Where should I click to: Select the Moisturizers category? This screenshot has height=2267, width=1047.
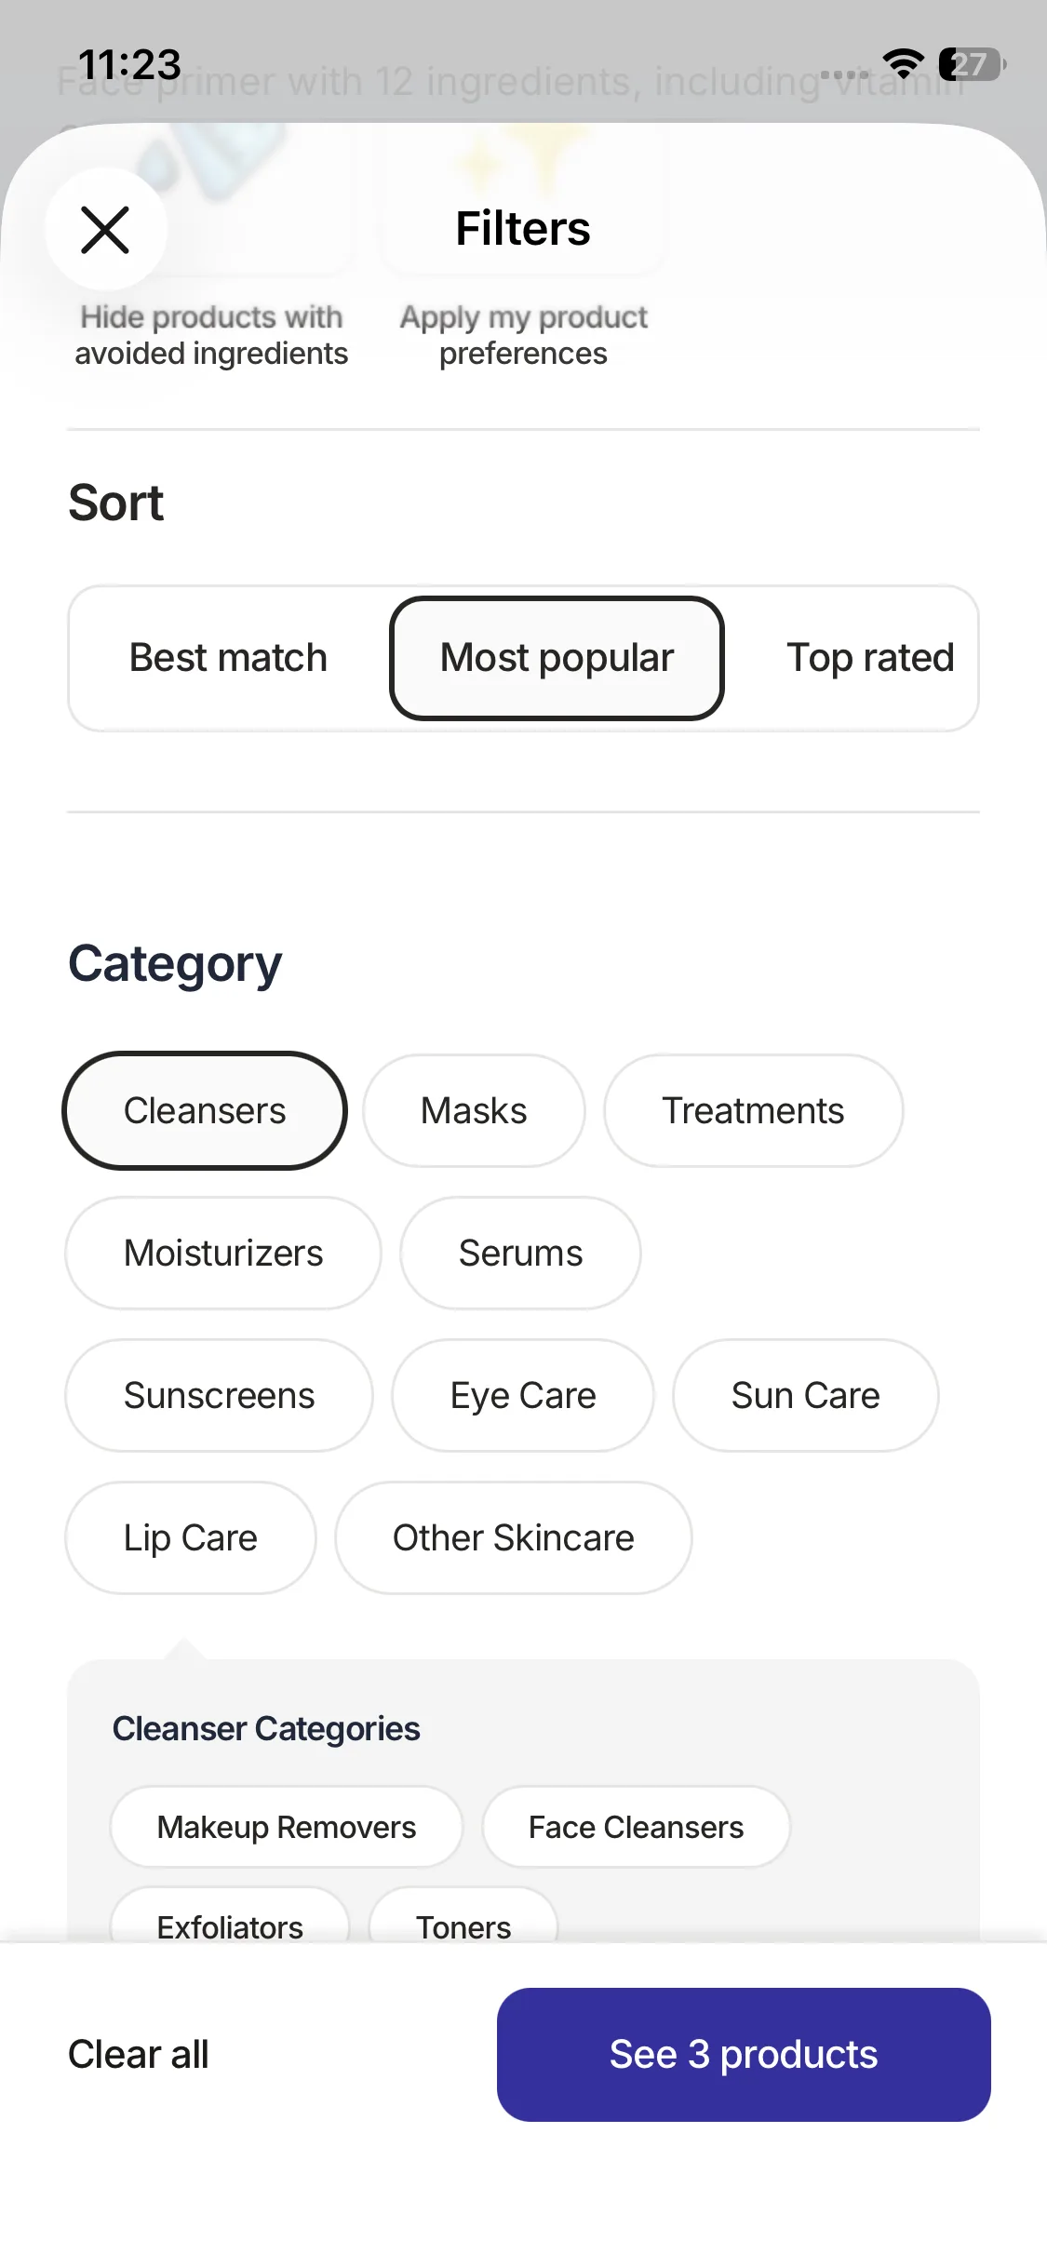223,1254
